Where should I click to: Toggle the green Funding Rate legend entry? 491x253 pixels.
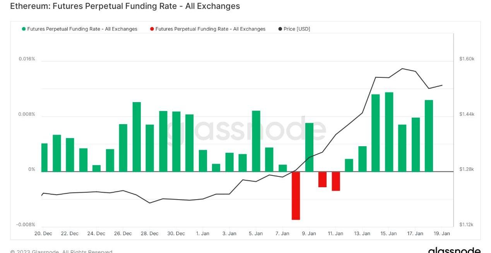tap(82, 29)
